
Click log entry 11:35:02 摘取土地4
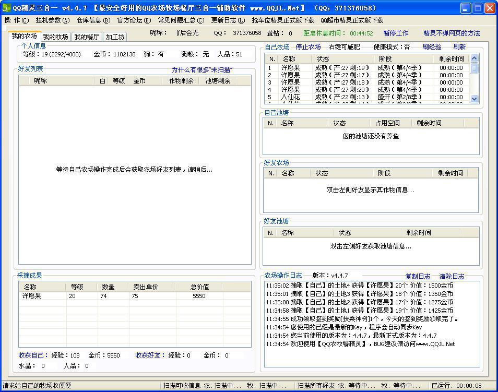pos(360,286)
